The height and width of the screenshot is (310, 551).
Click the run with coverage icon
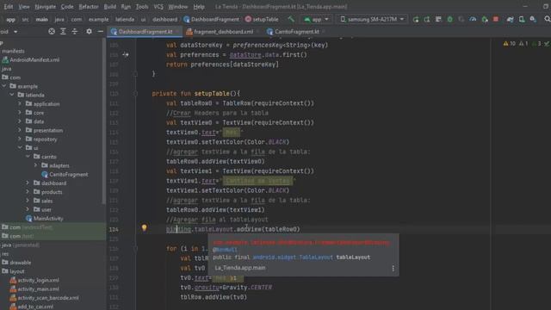461,19
